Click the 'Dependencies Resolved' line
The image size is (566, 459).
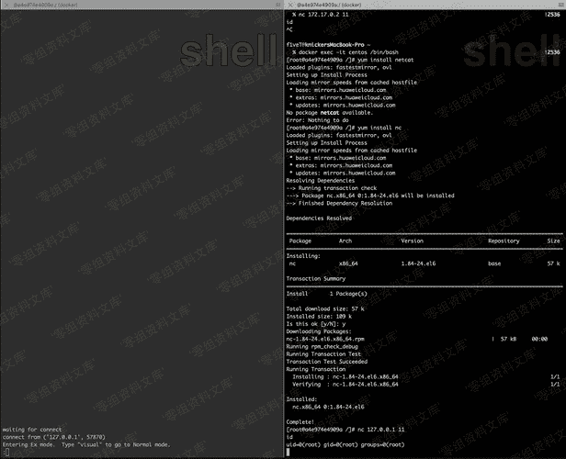[x=319, y=218]
